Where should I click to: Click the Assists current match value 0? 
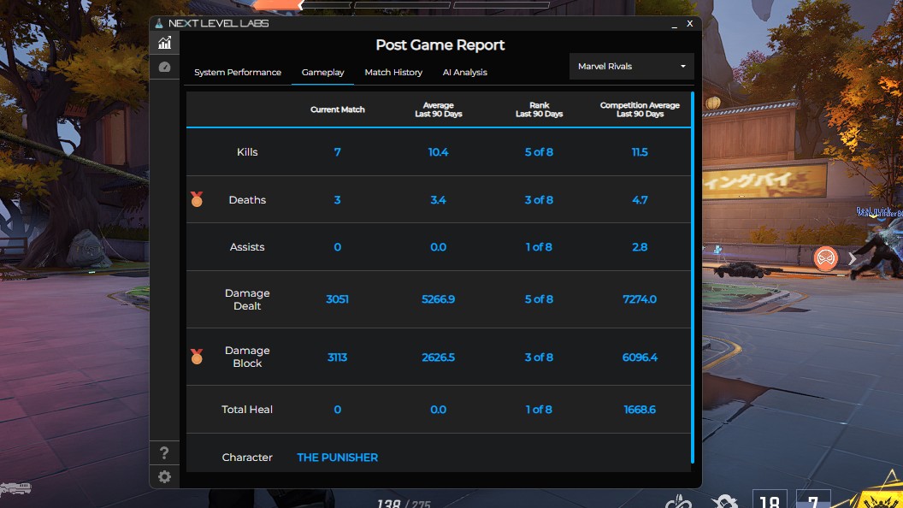click(338, 247)
